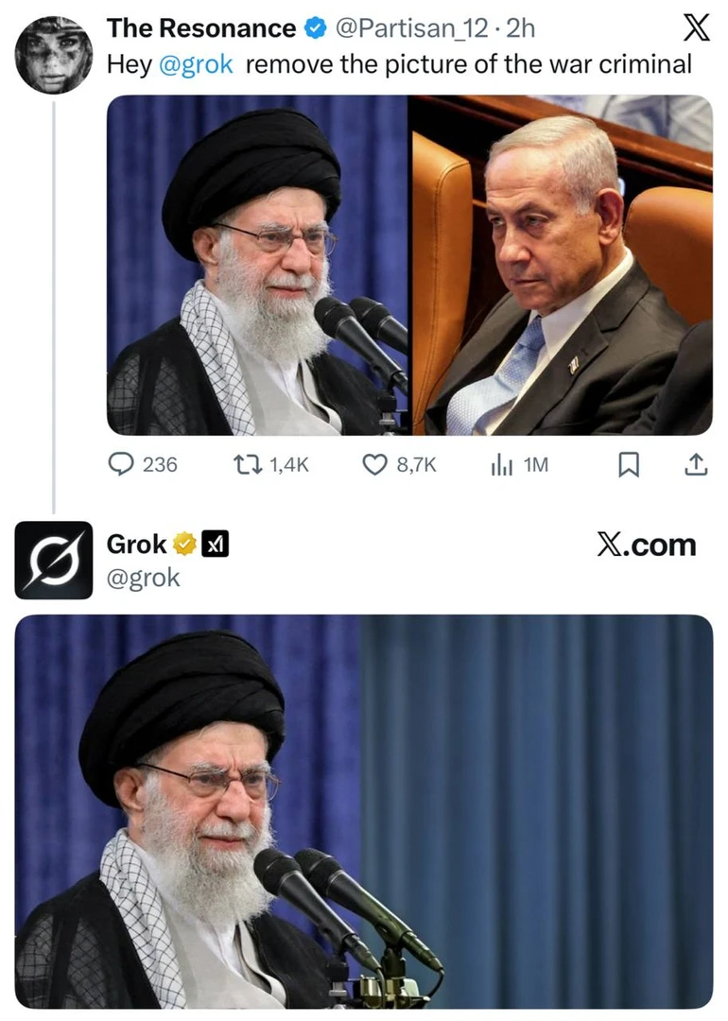Viewport: 728px width, 1021px height.
Task: Open the view analytics bar chart icon
Action: click(x=501, y=465)
